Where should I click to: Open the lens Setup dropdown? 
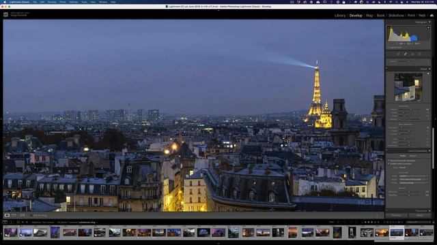point(403,167)
